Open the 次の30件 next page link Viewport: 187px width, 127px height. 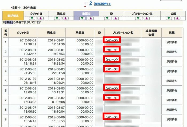coord(103,4)
